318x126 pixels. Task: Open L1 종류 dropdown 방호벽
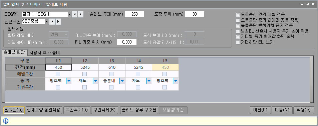(x=69, y=81)
